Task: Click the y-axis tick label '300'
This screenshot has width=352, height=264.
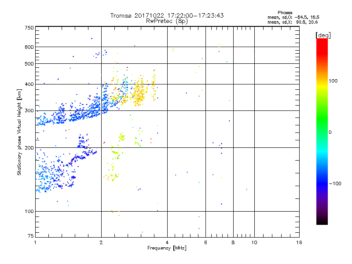Action: coord(29,111)
